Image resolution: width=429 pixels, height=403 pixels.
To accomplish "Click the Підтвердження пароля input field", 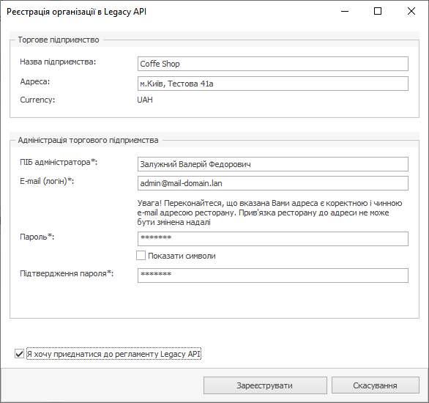I will (x=273, y=276).
